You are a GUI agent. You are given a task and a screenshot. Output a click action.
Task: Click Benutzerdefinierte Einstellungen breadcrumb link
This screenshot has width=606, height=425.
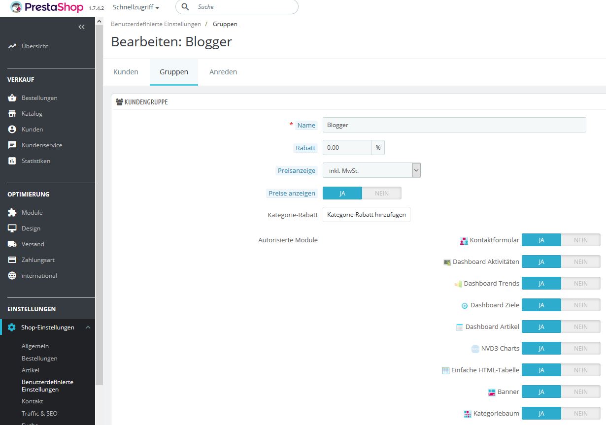(156, 24)
